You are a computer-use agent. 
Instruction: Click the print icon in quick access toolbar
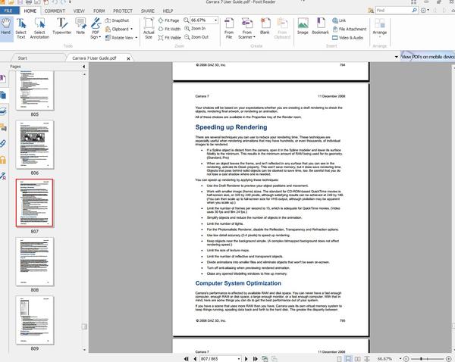tap(29, 2)
